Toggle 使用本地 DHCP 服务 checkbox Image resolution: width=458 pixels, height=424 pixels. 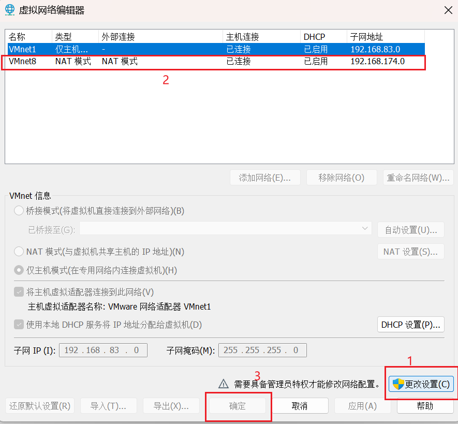click(x=19, y=325)
